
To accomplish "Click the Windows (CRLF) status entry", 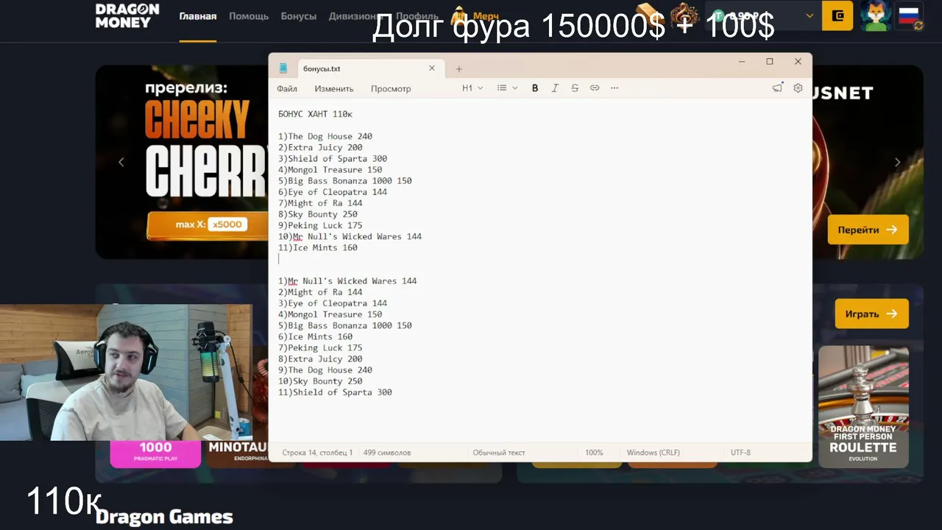I will (x=654, y=453).
